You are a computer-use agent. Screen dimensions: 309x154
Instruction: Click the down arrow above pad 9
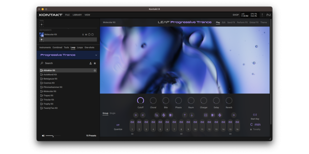[192, 115]
